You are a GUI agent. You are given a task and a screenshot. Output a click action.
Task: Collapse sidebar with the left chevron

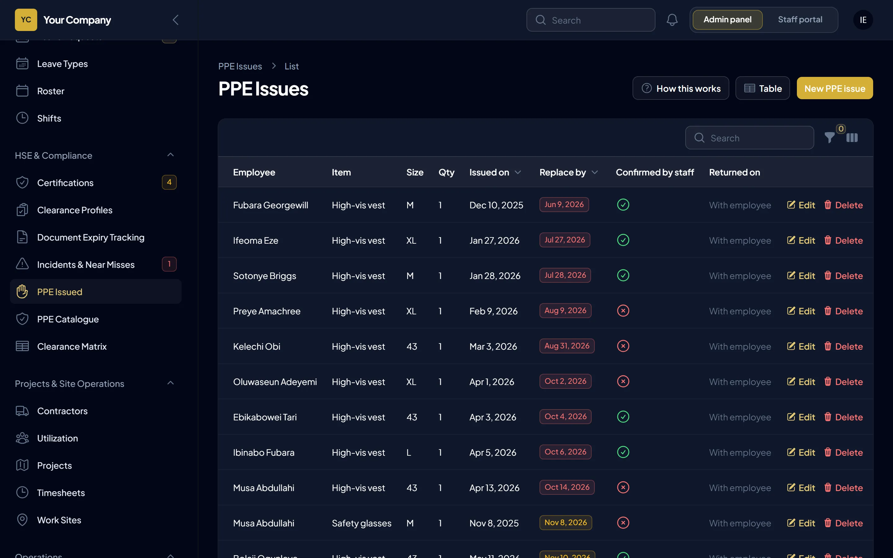175,20
